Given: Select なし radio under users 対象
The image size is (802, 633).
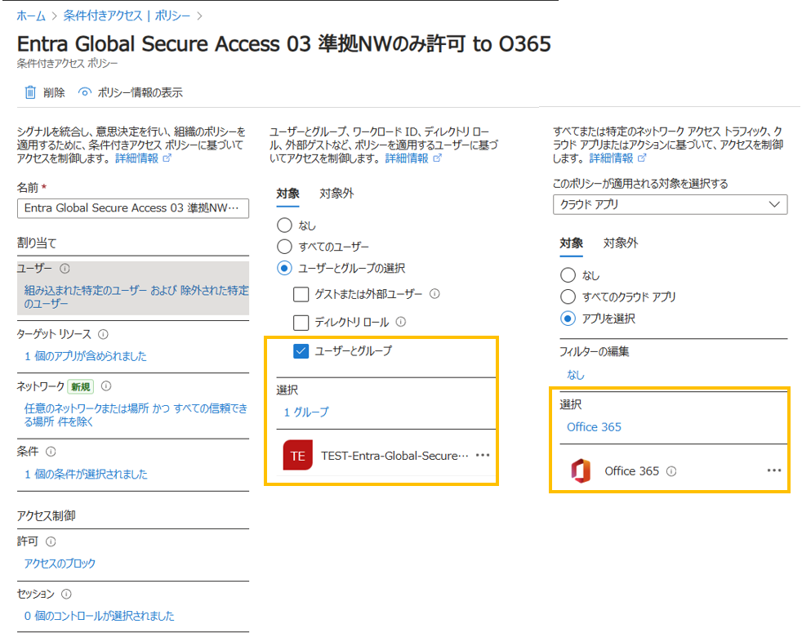Looking at the screenshot, I should tap(284, 225).
